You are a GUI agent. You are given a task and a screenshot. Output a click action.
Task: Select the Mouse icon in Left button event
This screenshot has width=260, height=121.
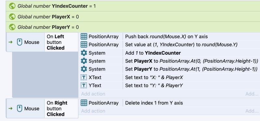pos(20,42)
